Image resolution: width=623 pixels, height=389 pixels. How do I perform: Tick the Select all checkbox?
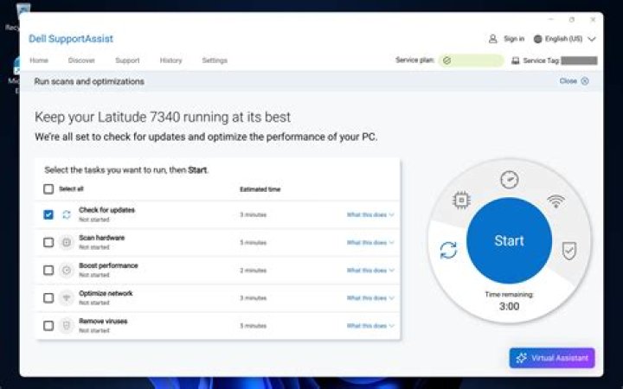pyautogui.click(x=48, y=189)
